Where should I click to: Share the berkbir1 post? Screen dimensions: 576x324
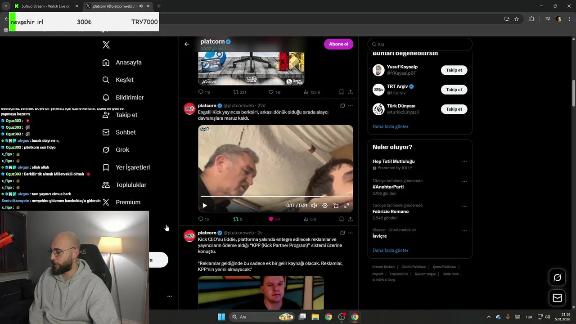click(x=351, y=219)
